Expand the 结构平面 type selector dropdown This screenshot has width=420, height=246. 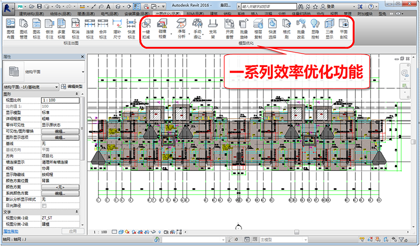(83, 71)
